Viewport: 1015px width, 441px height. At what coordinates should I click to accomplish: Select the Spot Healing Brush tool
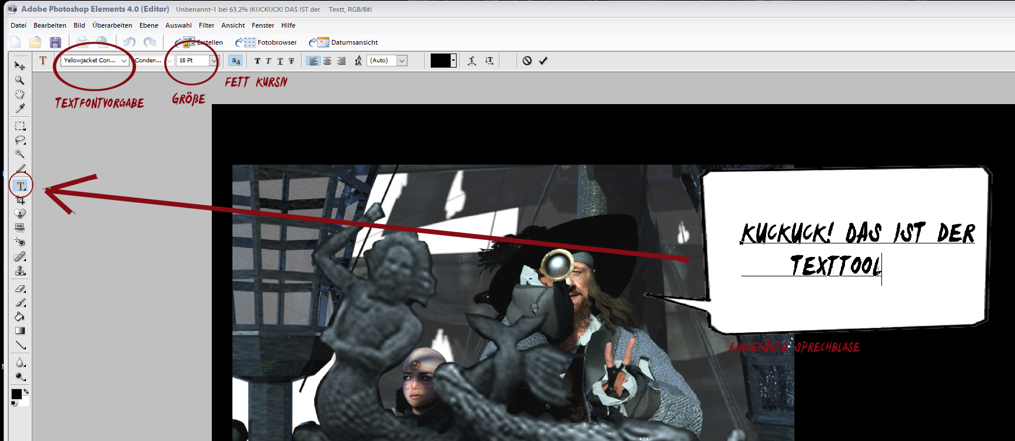(20, 257)
